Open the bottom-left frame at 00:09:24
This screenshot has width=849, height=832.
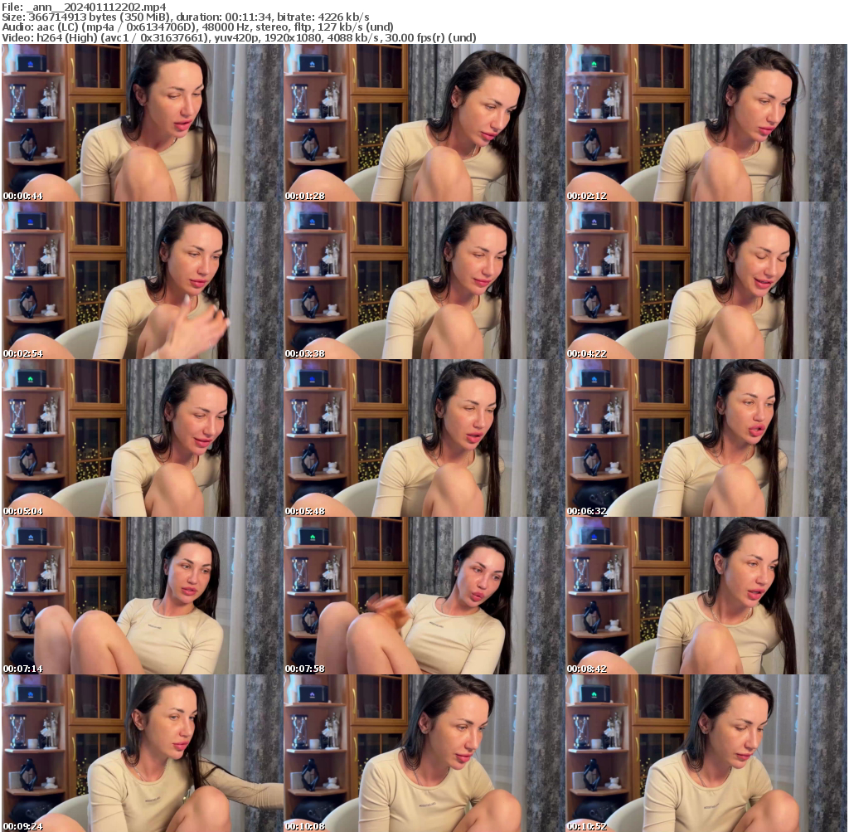141,754
